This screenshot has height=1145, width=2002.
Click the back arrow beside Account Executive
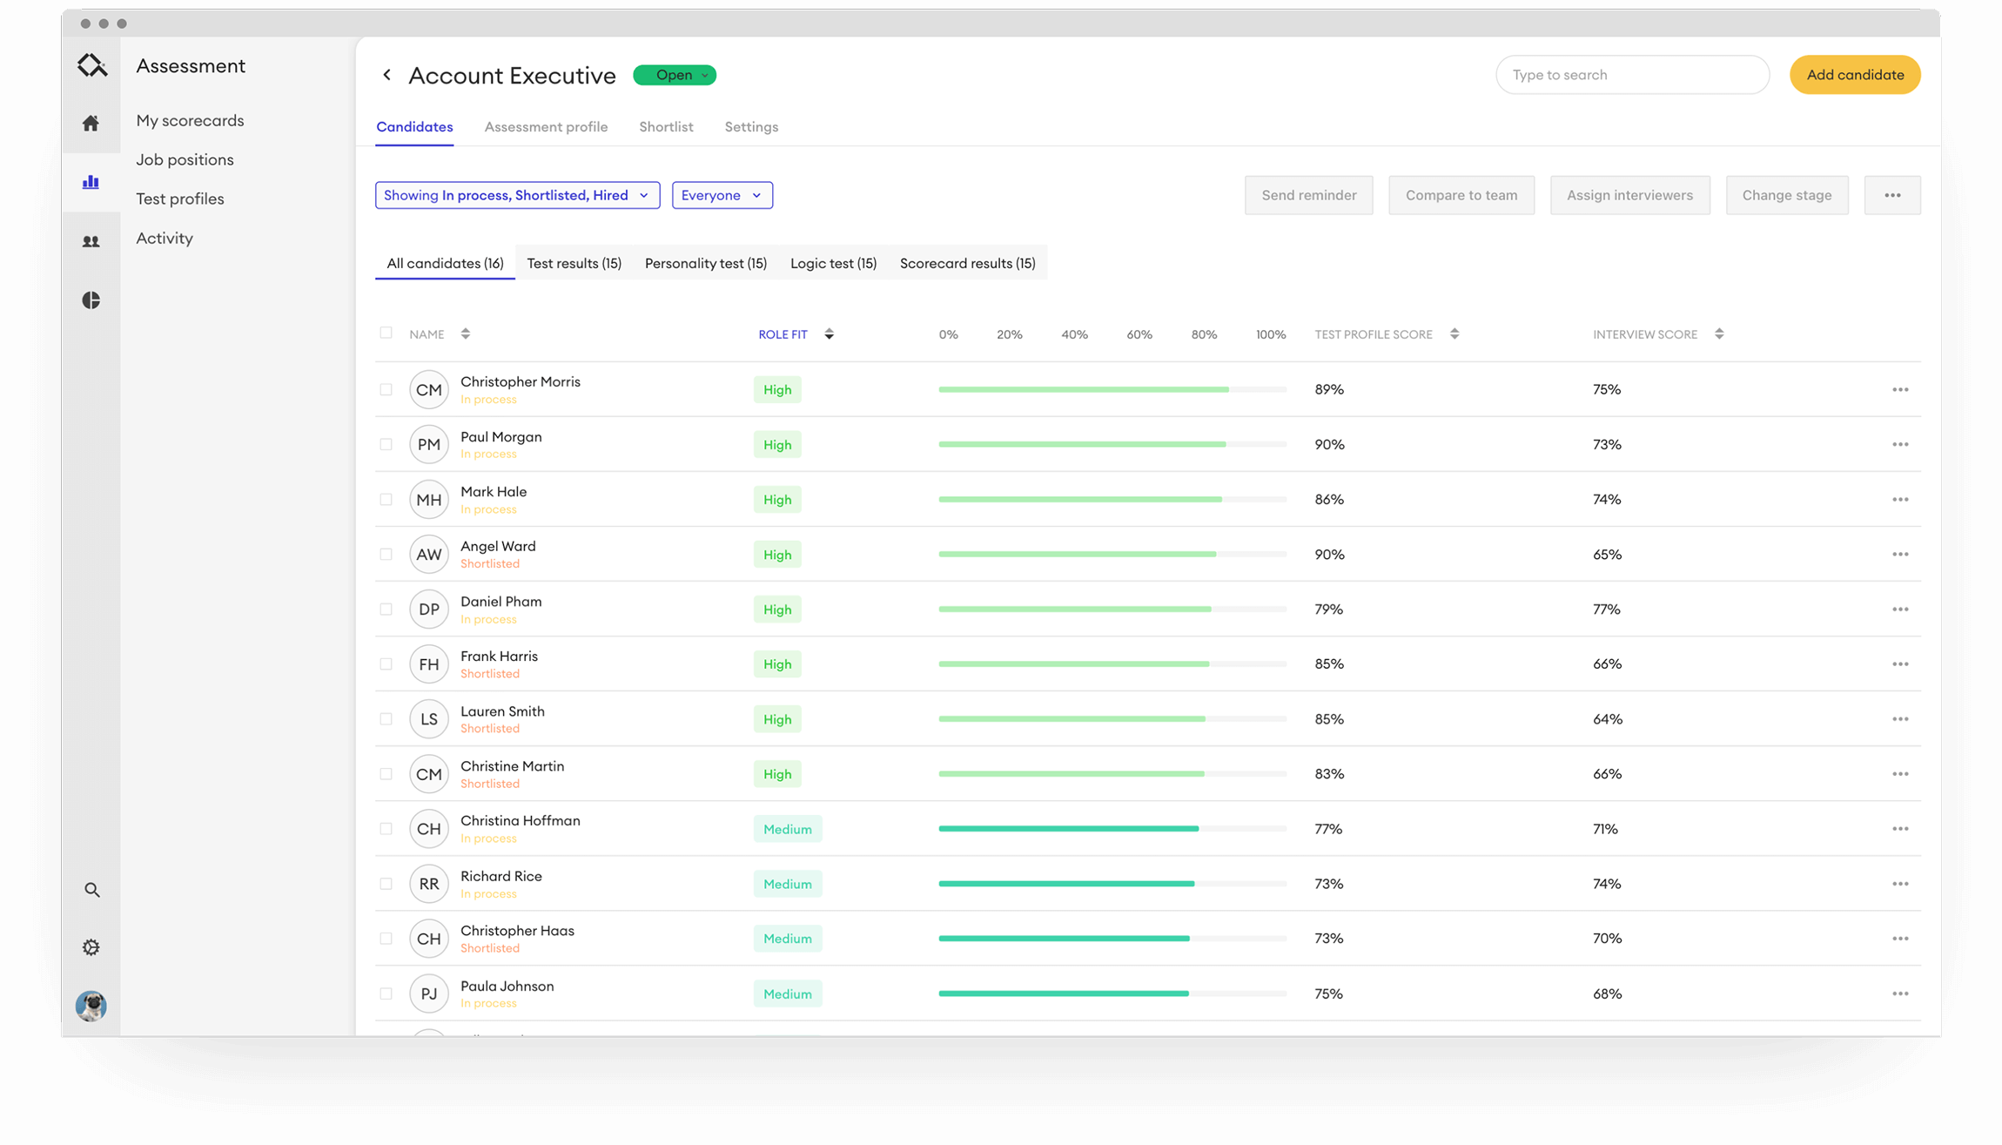[387, 75]
